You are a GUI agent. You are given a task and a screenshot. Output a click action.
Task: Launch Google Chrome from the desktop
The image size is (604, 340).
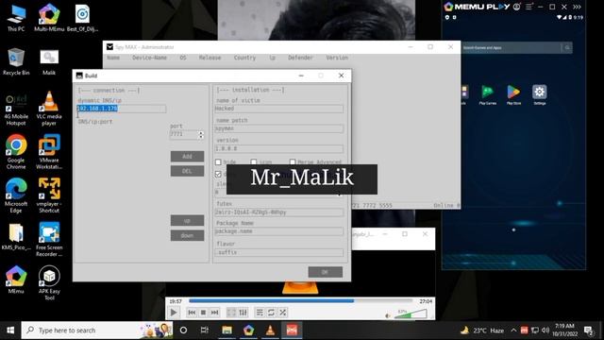click(x=16, y=152)
